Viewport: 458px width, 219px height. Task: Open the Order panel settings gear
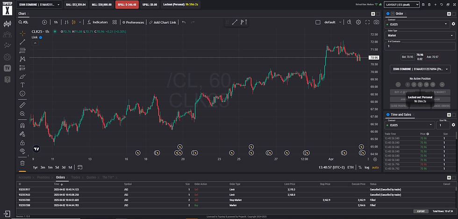pos(453,24)
